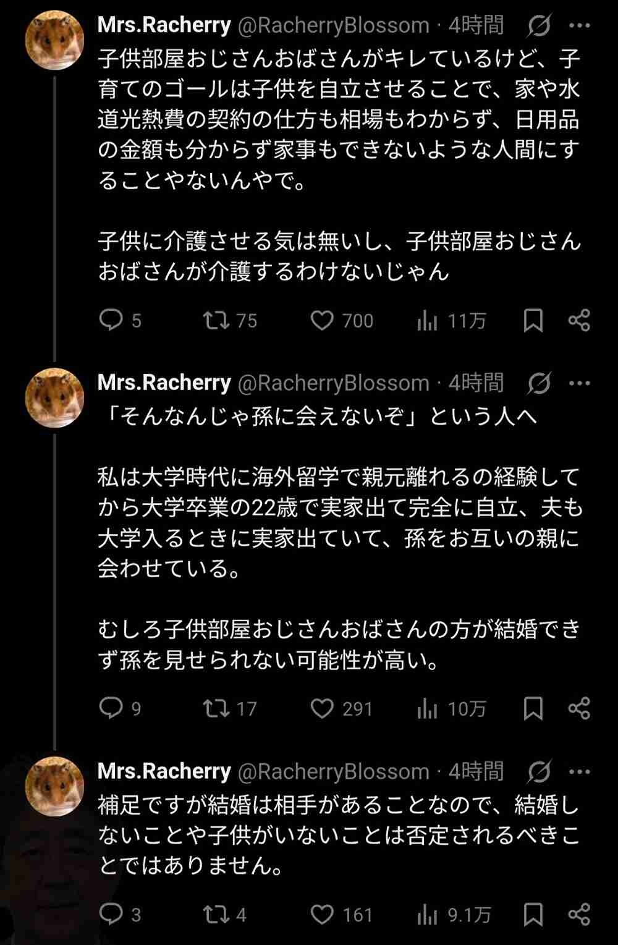
Task: Repost the second tweet with 17 reposts
Action: click(217, 708)
